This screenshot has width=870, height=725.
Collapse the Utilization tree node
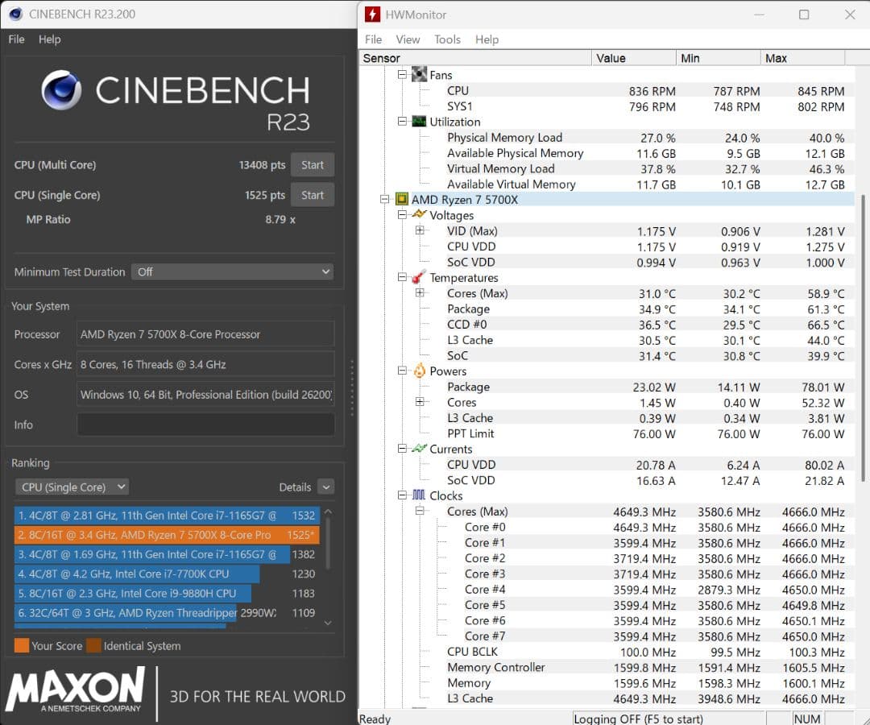click(402, 122)
